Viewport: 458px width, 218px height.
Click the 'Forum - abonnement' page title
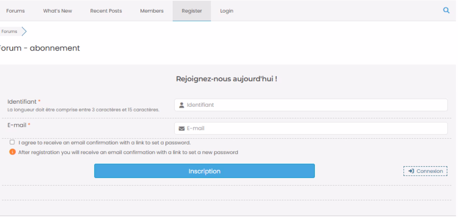click(39, 48)
